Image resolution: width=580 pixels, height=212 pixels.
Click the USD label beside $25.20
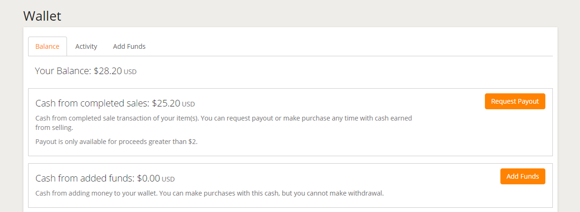coord(188,104)
